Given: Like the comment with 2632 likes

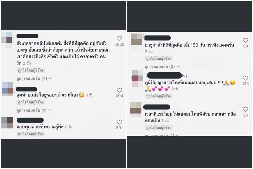Looking at the screenshot, I should click(119, 39).
